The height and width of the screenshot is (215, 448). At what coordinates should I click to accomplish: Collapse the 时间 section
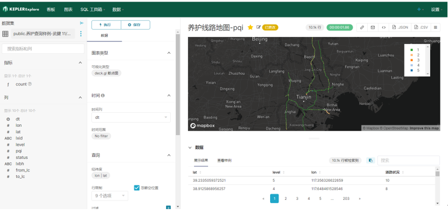(x=169, y=95)
